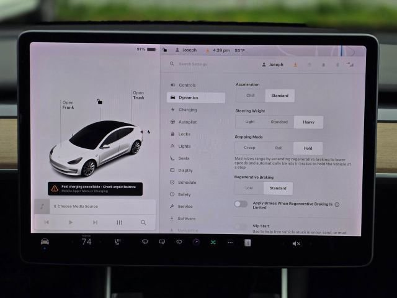This screenshot has width=397, height=298.
Task: Open the HomeLink garage icon
Action: [x=310, y=65]
